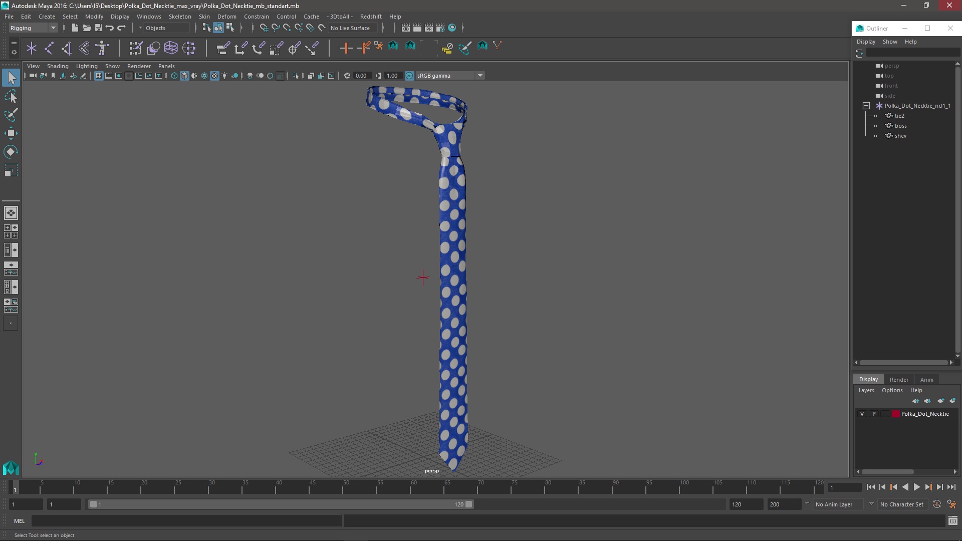
Task: Open the Deform menu
Action: pos(226,17)
